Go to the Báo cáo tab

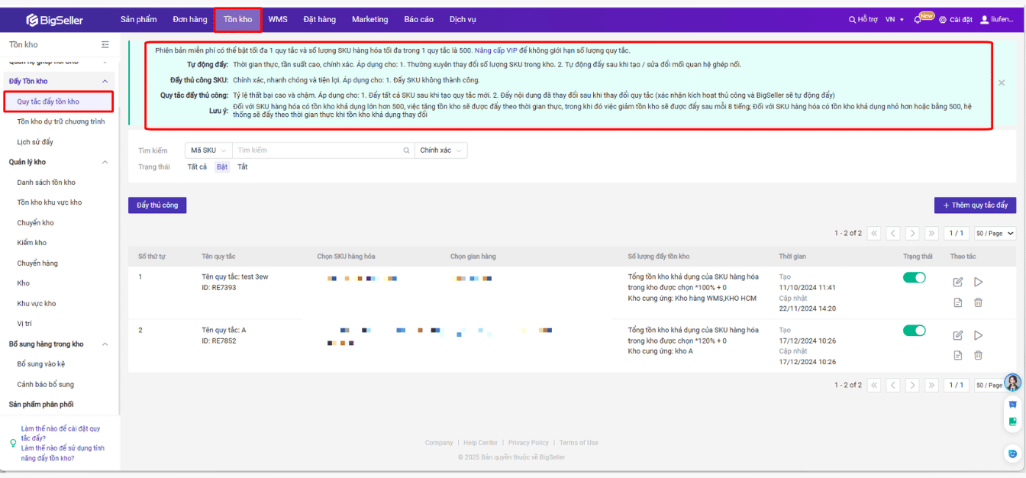tap(418, 19)
